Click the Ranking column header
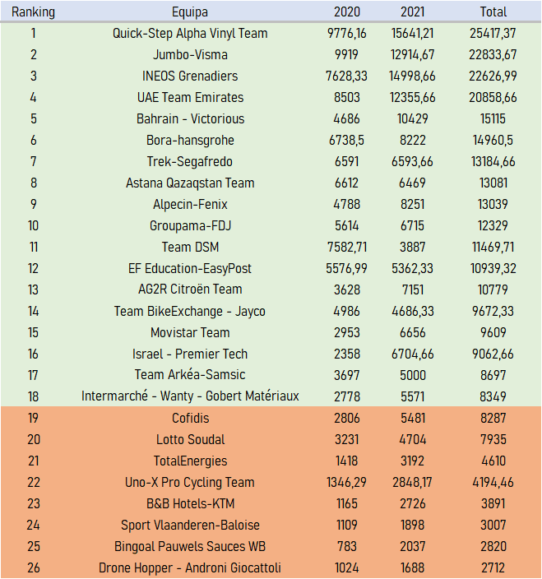This screenshot has height=579, width=542. coord(33,12)
